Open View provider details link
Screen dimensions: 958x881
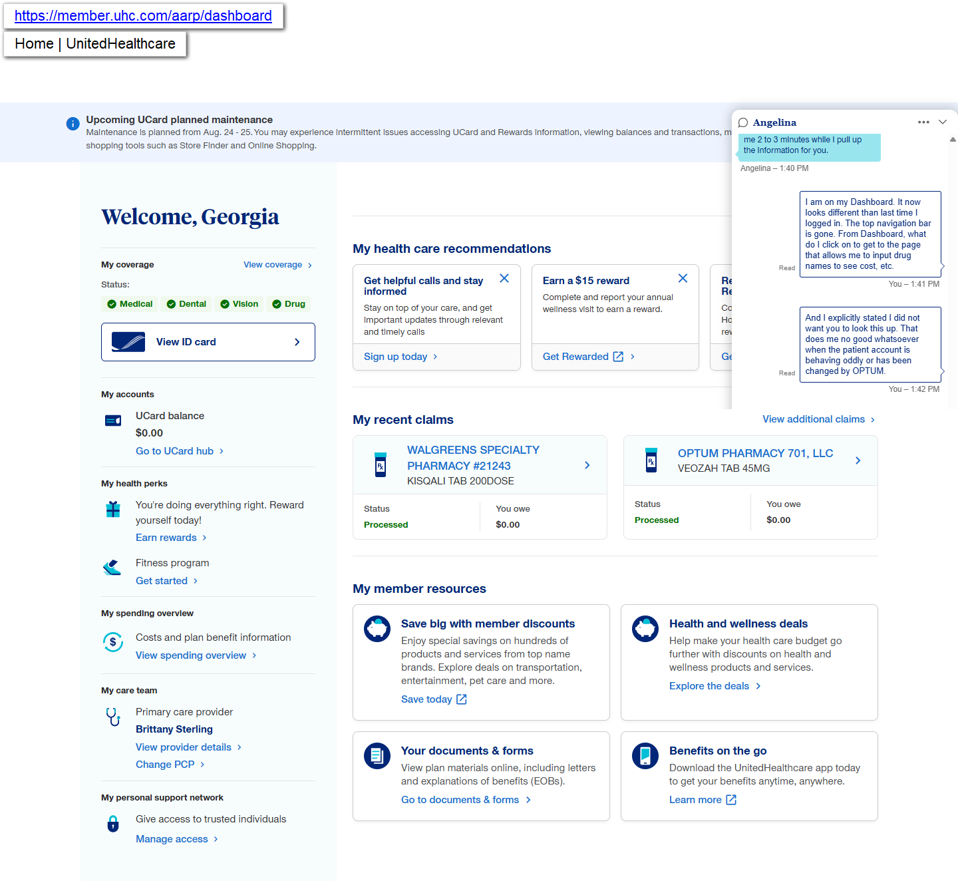189,747
